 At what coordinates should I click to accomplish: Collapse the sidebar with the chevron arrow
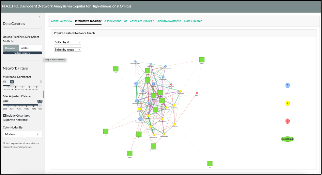39,17
